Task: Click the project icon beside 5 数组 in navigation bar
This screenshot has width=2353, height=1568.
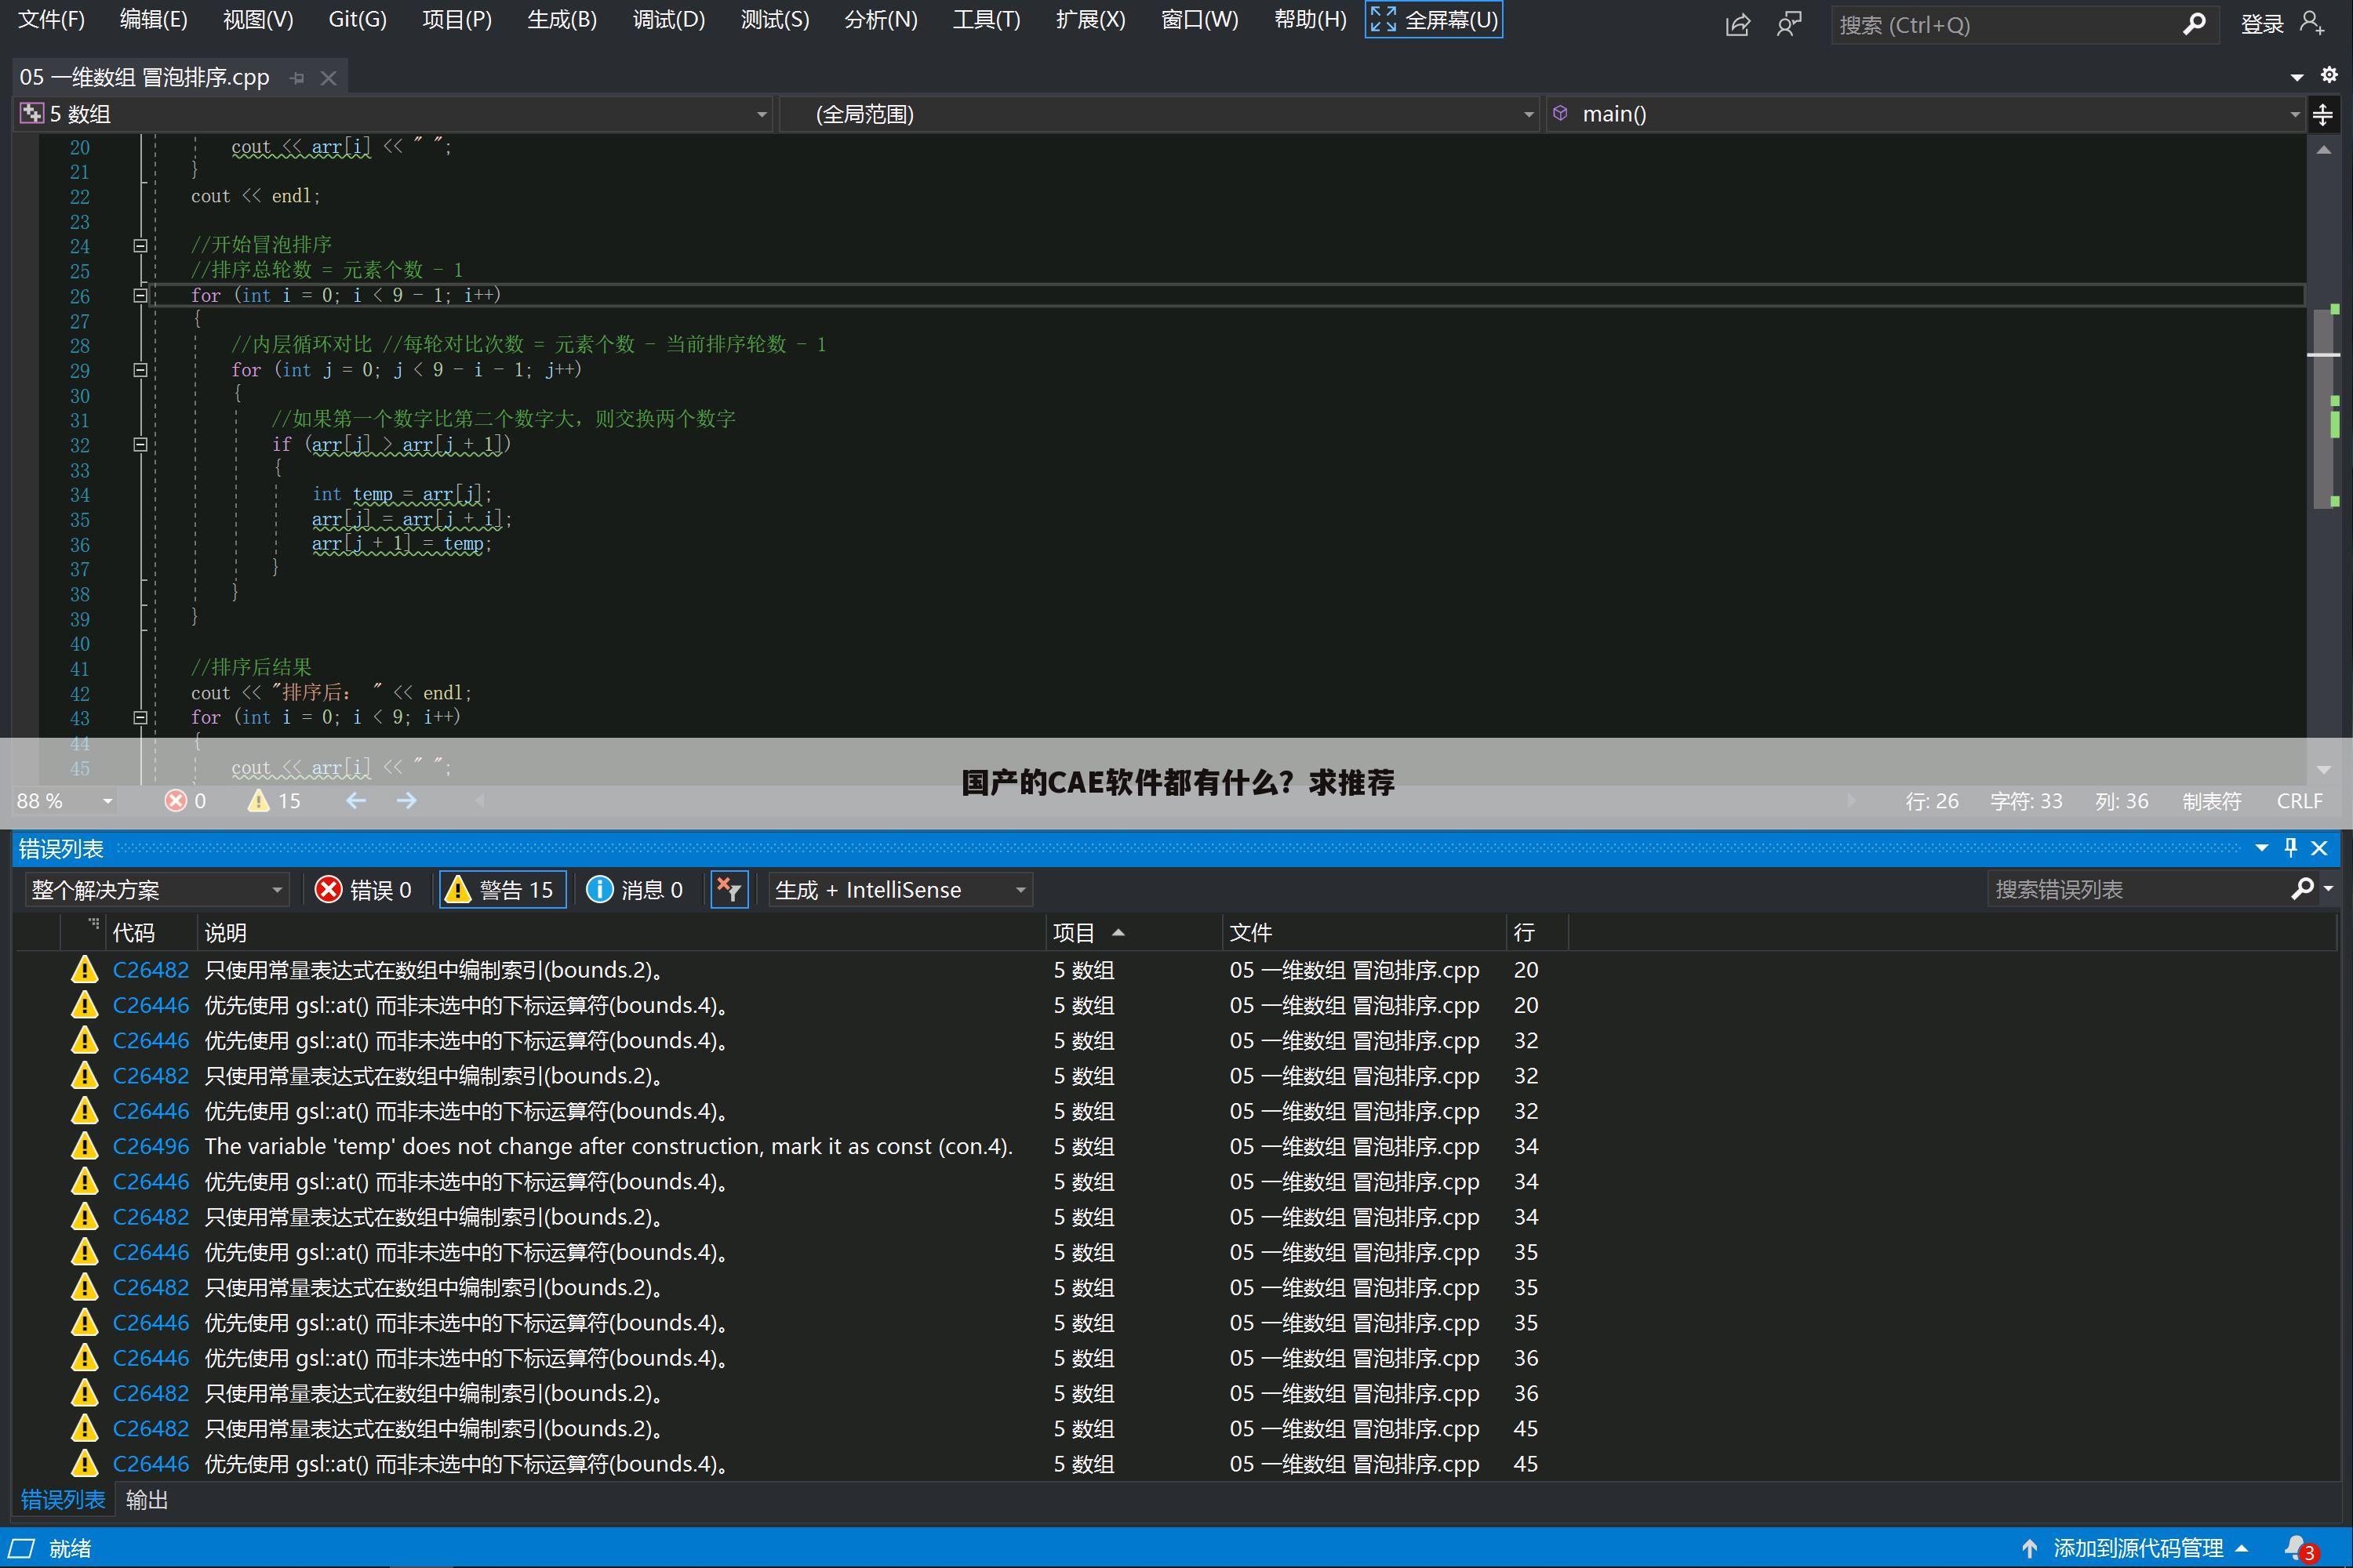Action: pos(32,114)
